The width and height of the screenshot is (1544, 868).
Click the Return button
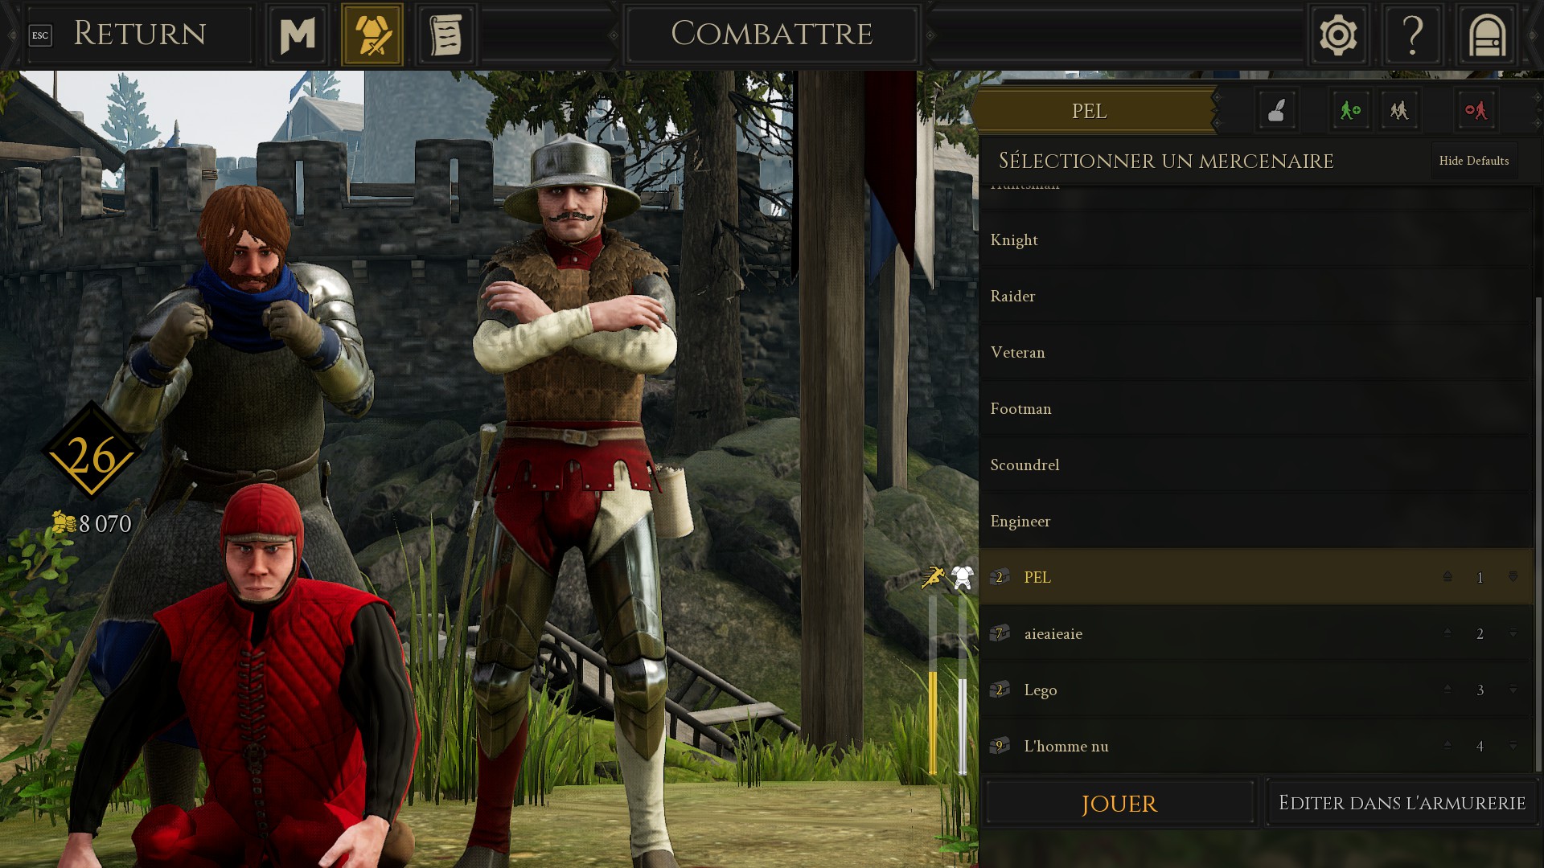138,35
